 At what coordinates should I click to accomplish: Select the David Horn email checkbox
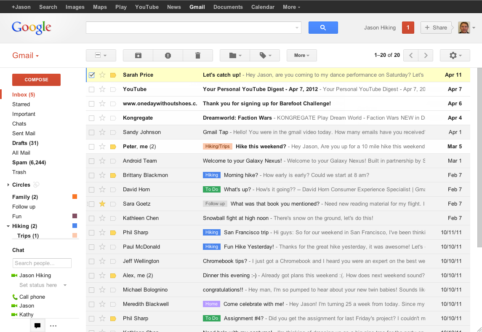[x=92, y=190]
